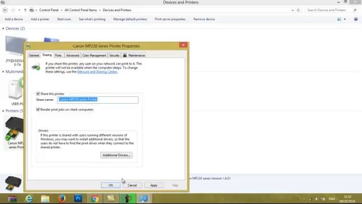Navigate to Control Panel breadcrumb
The height and width of the screenshot is (204, 362).
pos(49,10)
